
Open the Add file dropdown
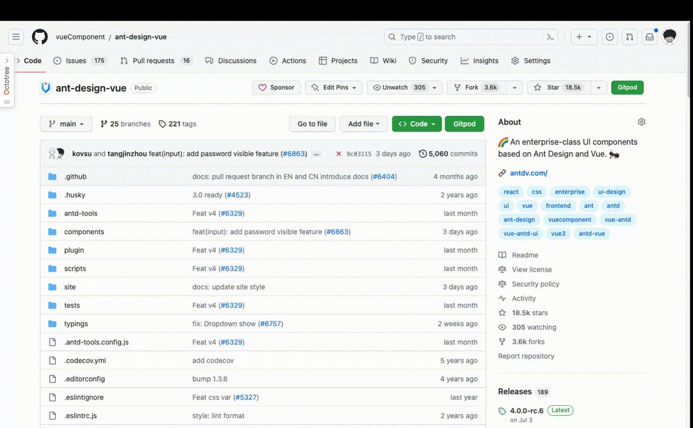363,124
